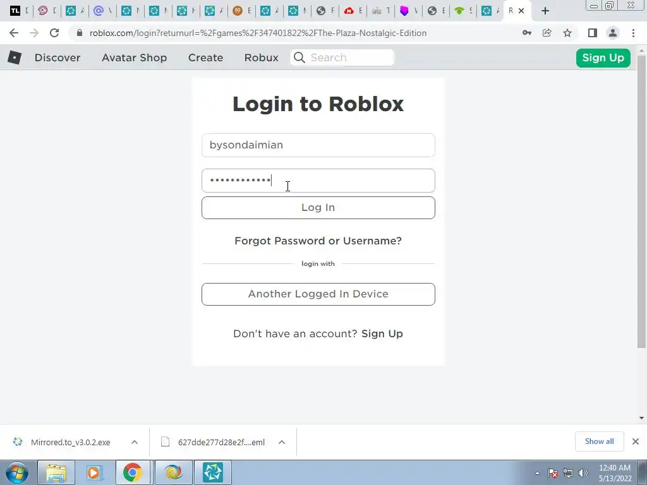Go back to the previous page
This screenshot has height=485, width=647.
14,33
